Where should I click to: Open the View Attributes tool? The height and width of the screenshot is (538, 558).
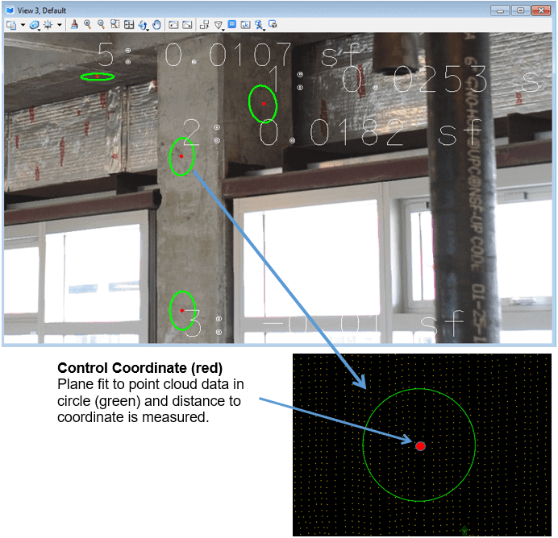click(11, 25)
